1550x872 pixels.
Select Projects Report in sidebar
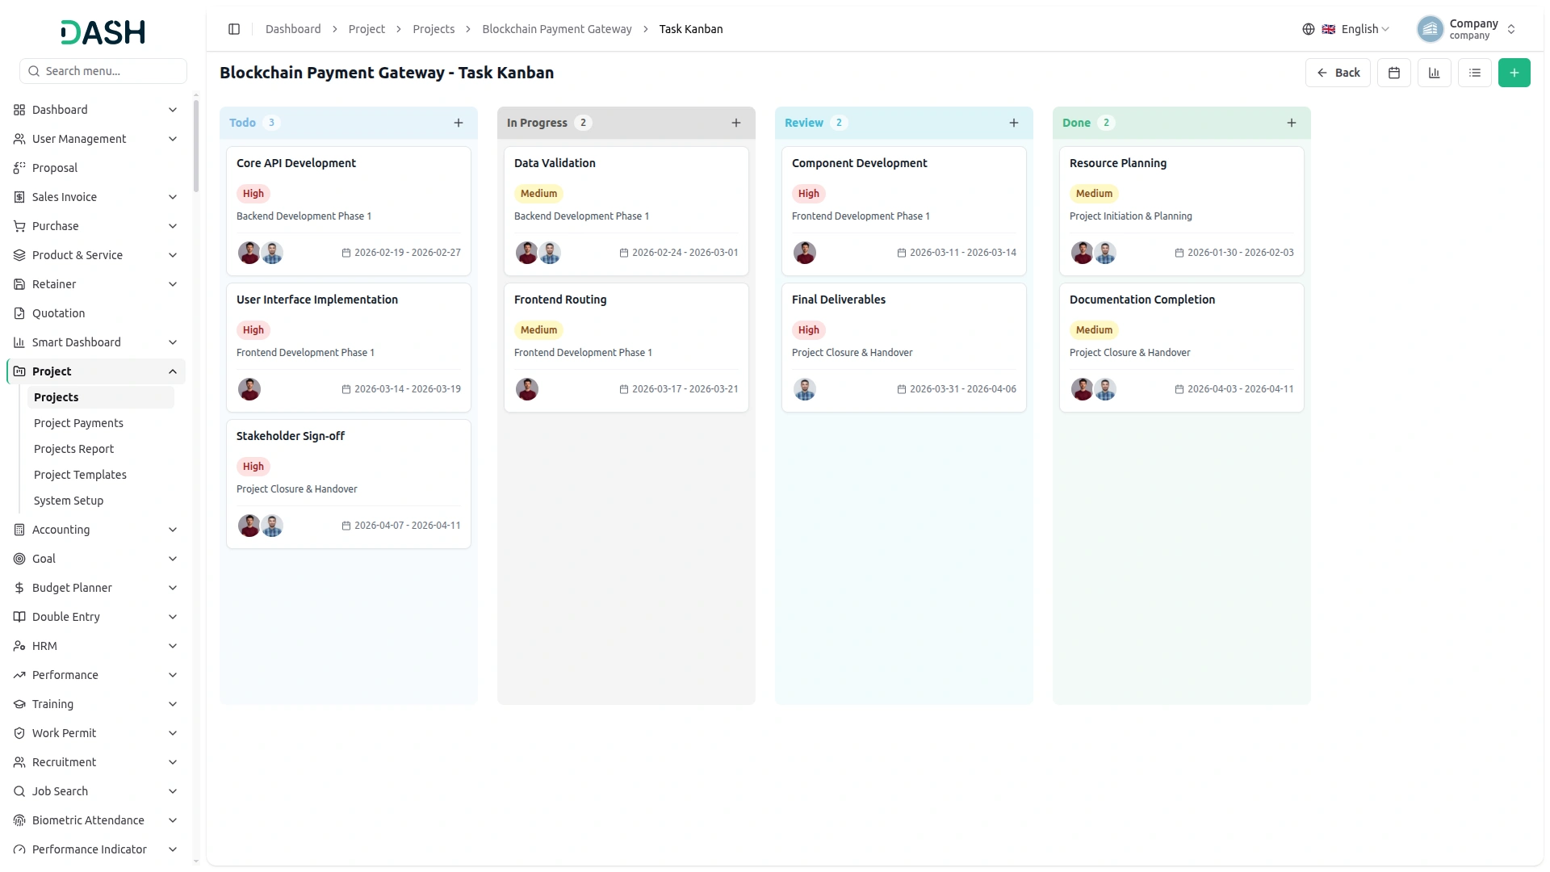(x=73, y=449)
